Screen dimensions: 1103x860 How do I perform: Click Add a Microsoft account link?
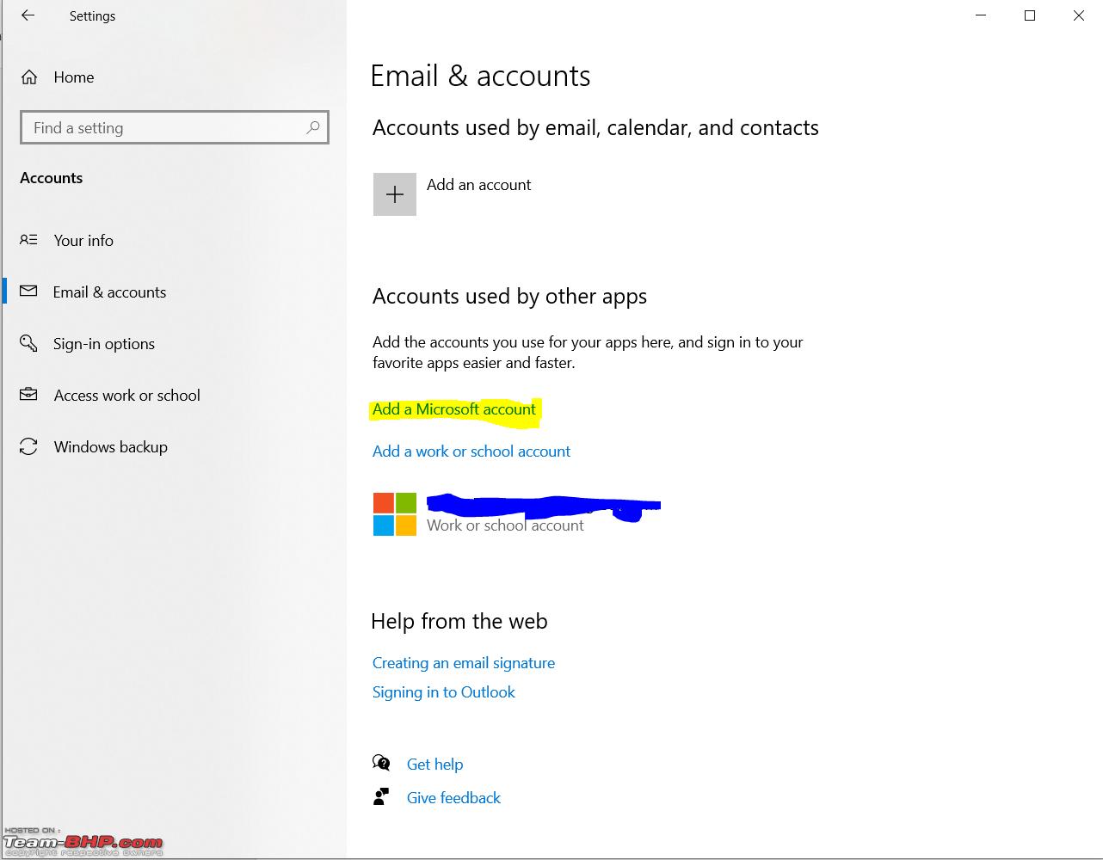pyautogui.click(x=454, y=409)
